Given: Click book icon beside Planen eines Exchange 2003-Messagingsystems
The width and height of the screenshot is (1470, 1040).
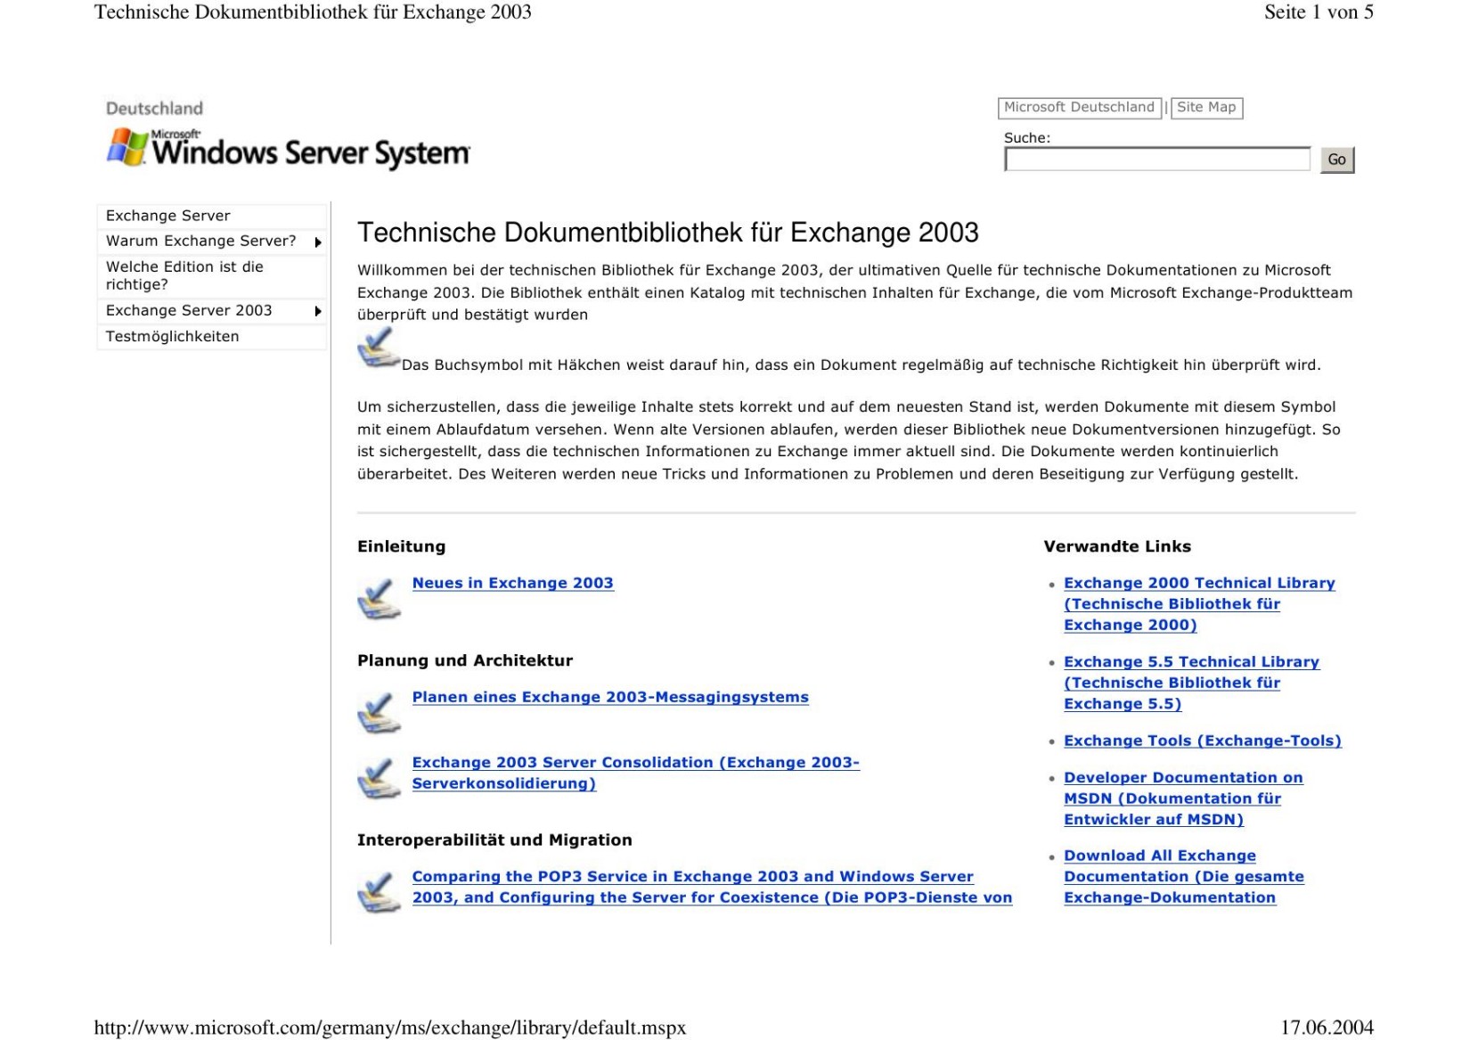Looking at the screenshot, I should coord(379,712).
